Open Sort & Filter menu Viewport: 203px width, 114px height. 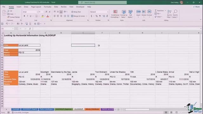[169, 14]
